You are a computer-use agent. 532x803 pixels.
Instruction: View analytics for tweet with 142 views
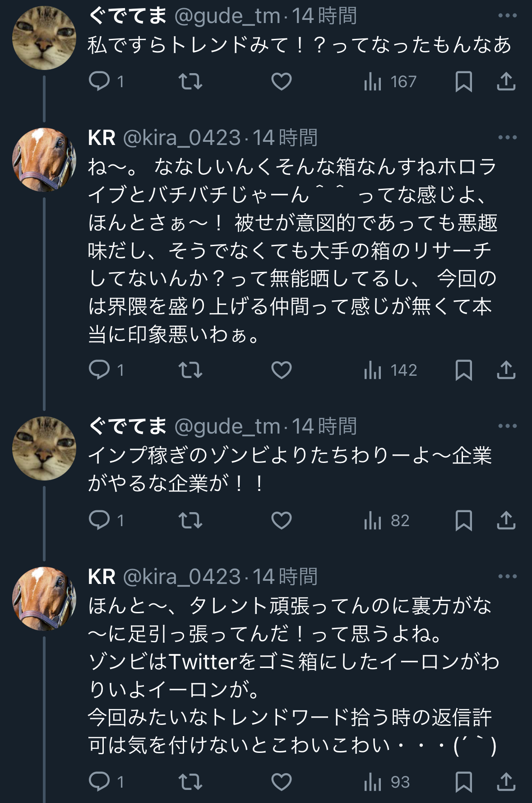[390, 370]
